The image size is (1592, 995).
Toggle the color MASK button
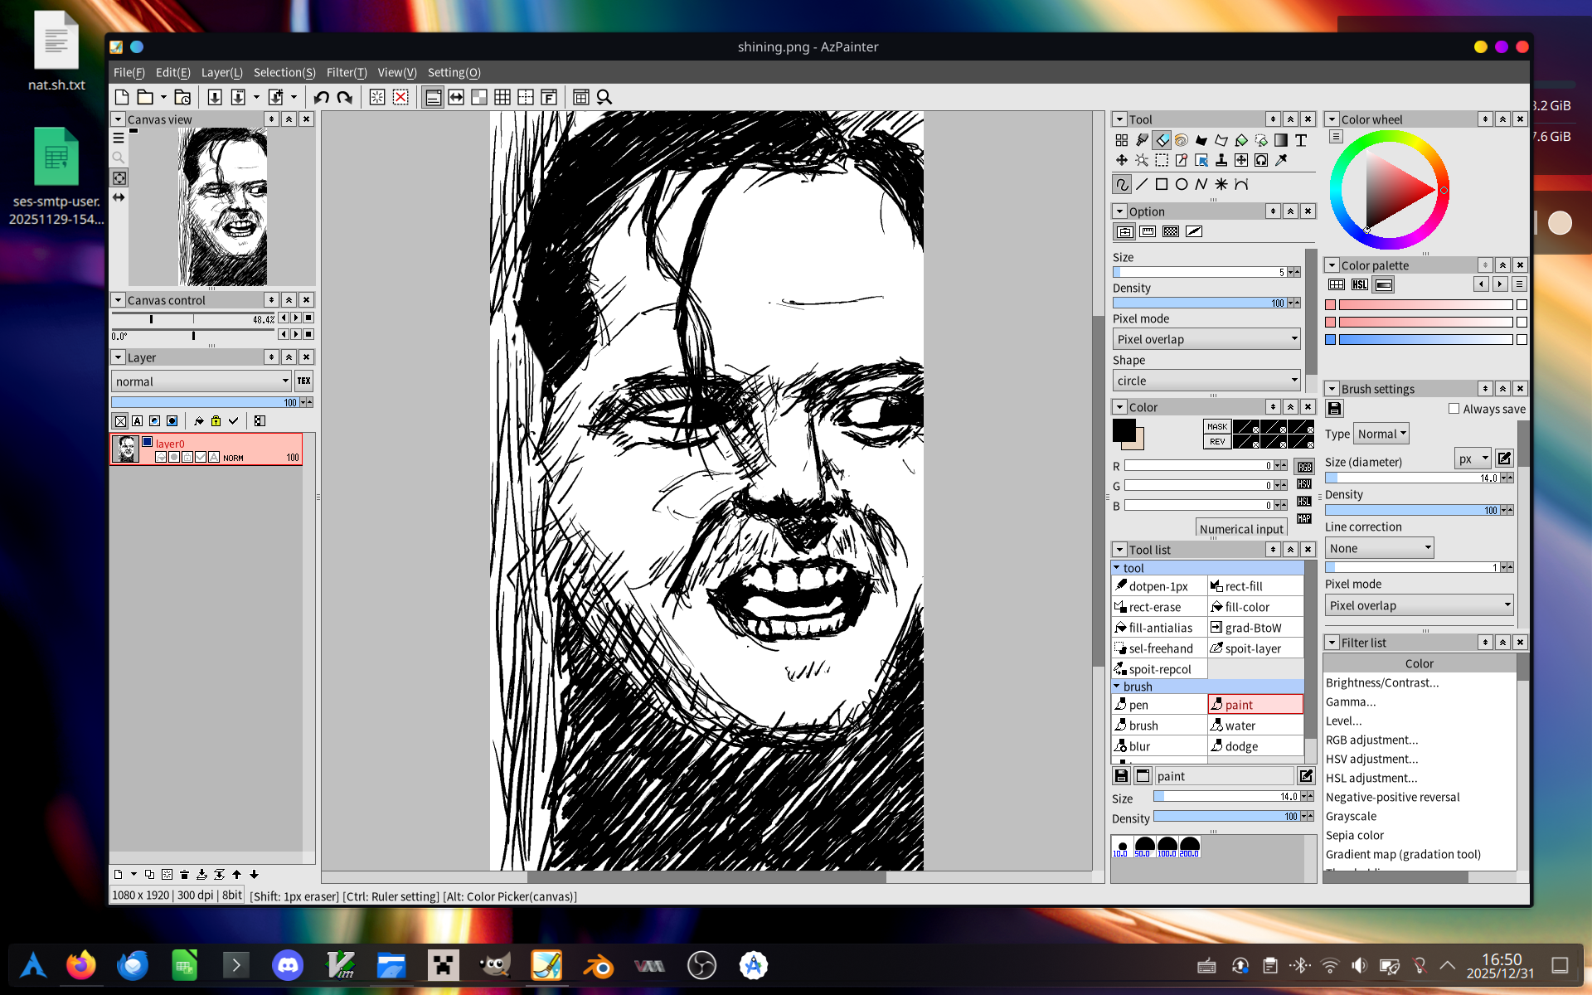point(1216,426)
